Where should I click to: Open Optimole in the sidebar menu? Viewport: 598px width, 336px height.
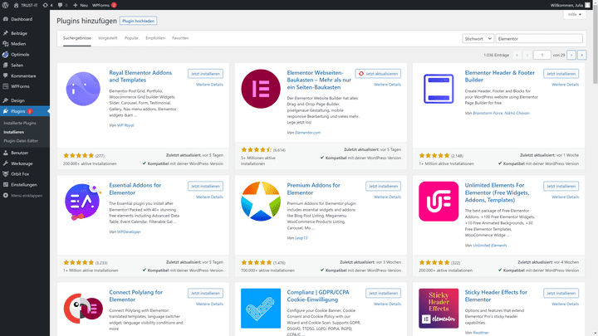(21, 54)
